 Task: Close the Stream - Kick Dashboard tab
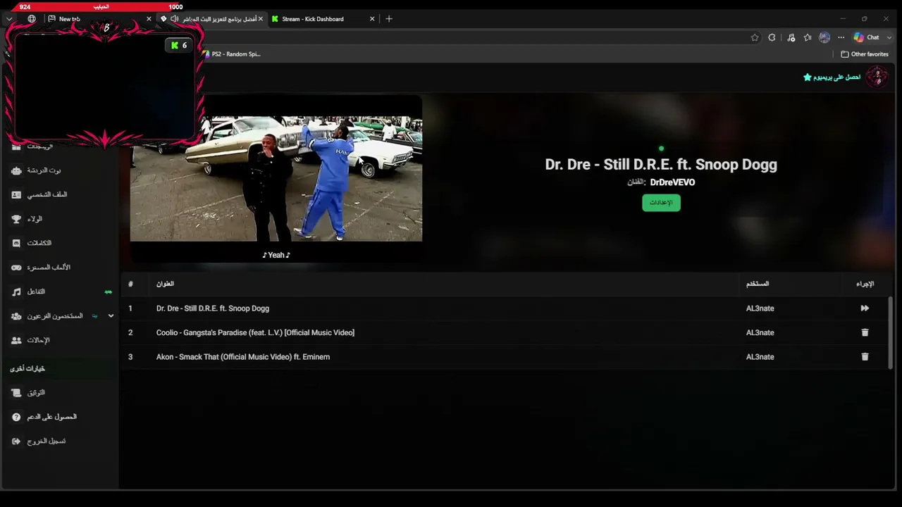(372, 19)
